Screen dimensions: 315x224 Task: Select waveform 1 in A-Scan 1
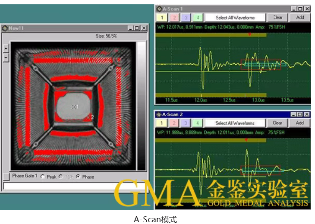[x=162, y=18]
